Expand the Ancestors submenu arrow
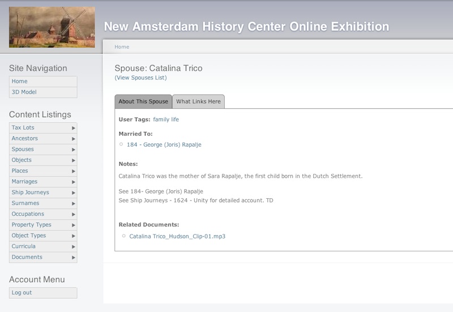Viewport: 453px width, 312px height. [x=74, y=139]
